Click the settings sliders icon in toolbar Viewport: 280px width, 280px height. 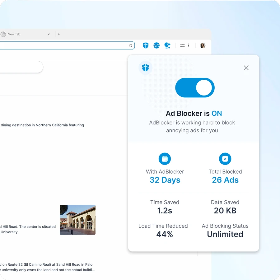click(x=182, y=45)
